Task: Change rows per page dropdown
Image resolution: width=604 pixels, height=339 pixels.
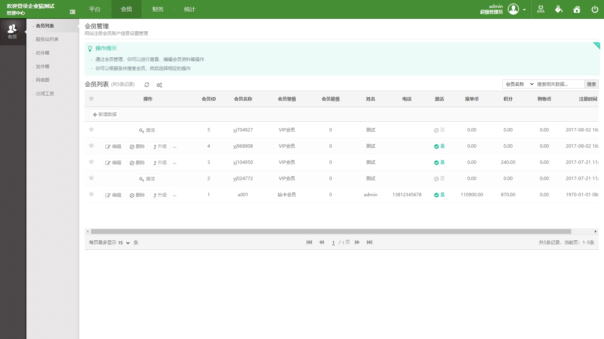Action: point(123,243)
